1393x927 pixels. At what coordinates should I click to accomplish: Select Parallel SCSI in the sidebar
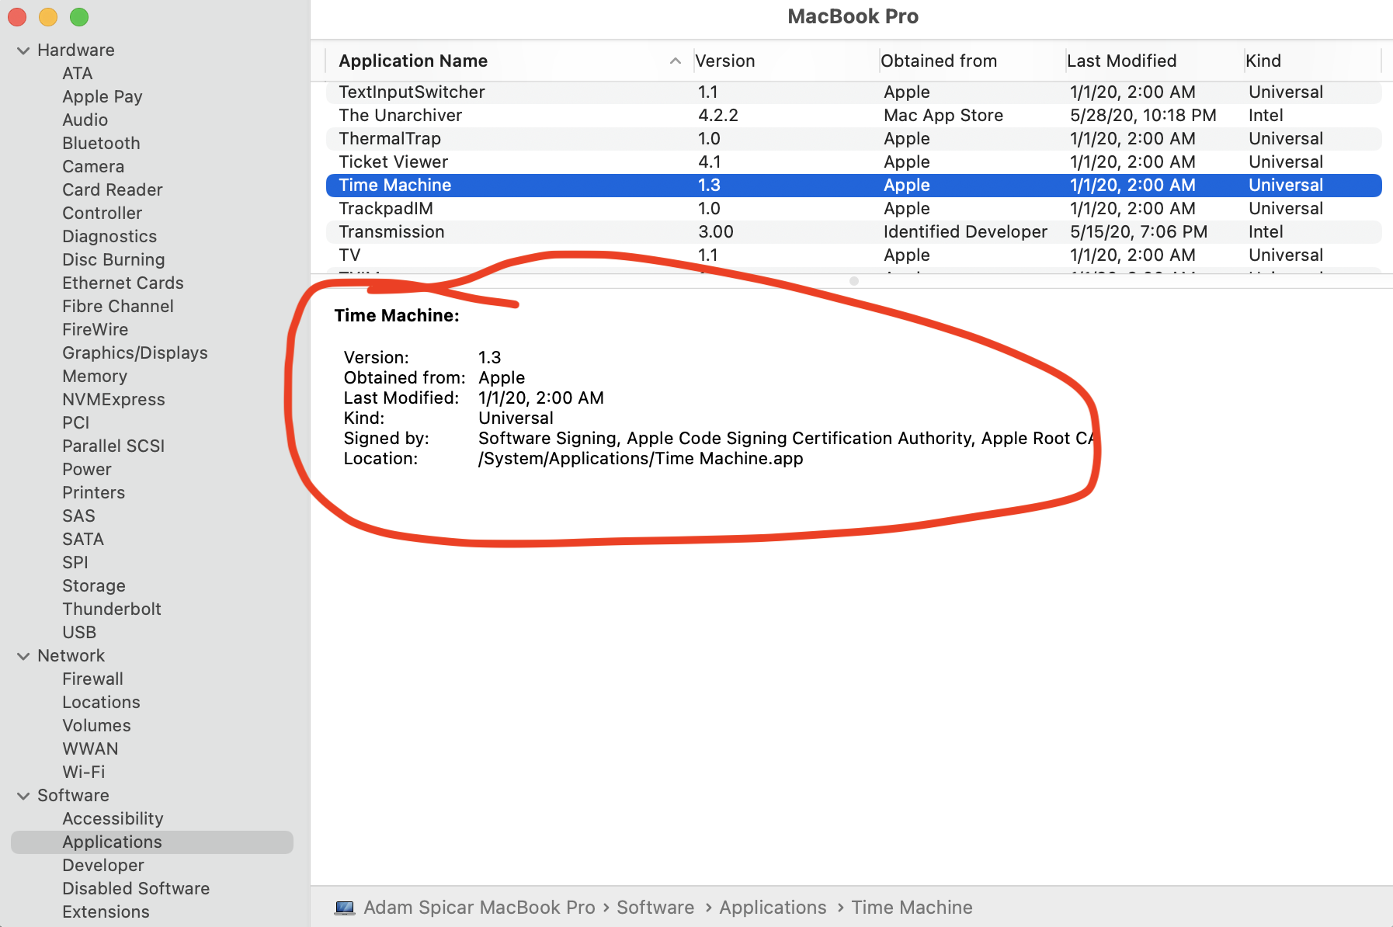tap(114, 446)
